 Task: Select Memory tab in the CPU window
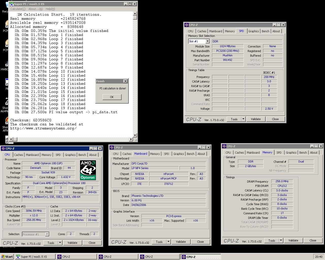click(x=46, y=155)
